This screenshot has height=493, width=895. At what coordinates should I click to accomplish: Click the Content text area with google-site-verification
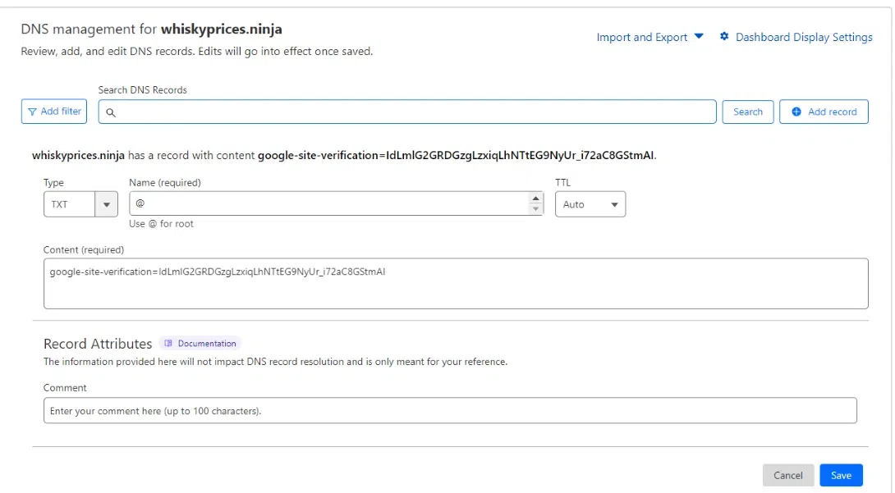pos(456,284)
